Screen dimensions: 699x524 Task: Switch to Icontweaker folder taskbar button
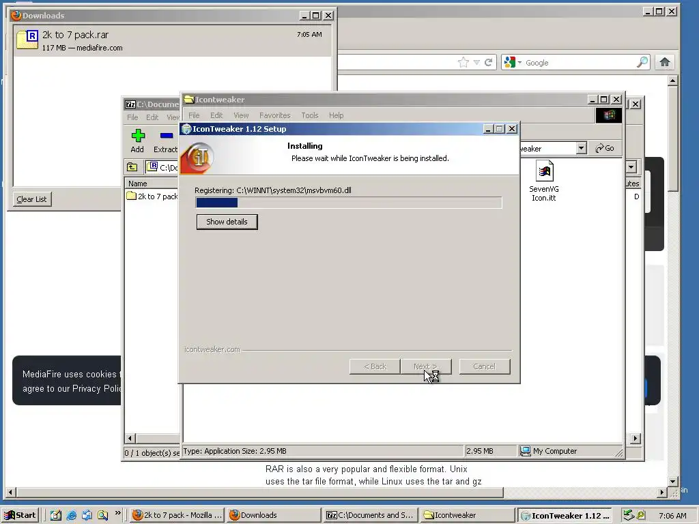(467, 516)
